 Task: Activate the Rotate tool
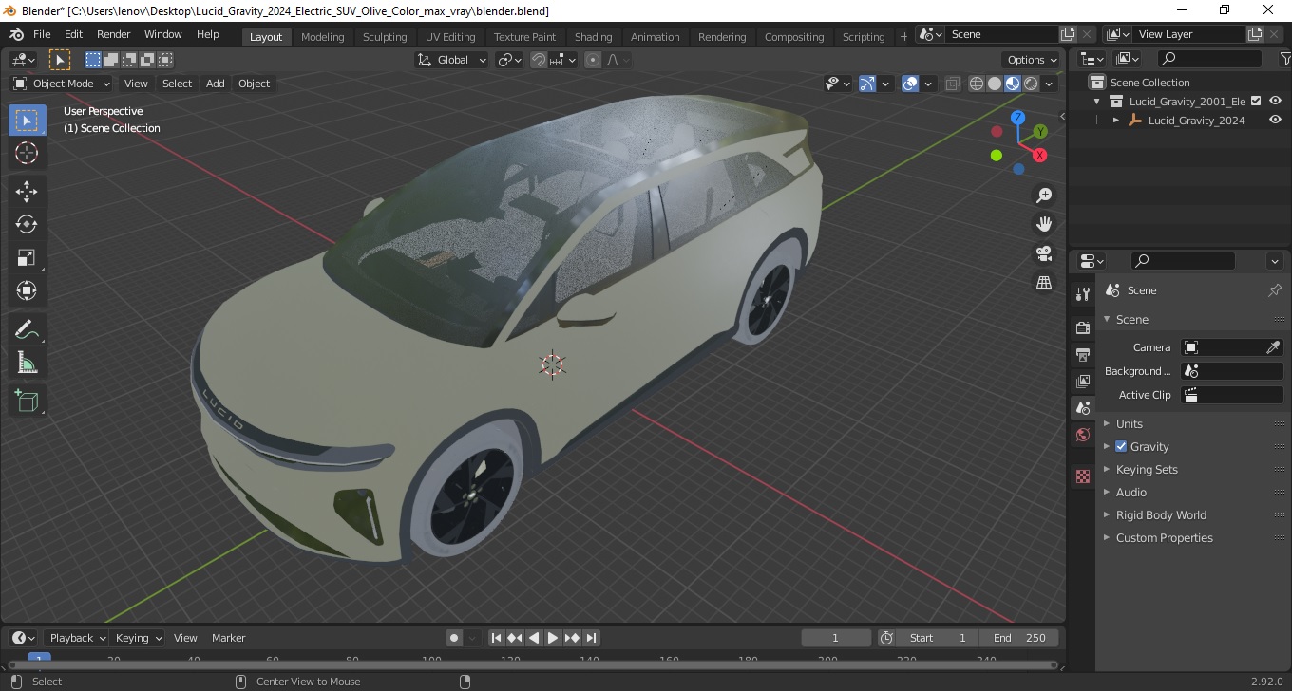click(27, 224)
